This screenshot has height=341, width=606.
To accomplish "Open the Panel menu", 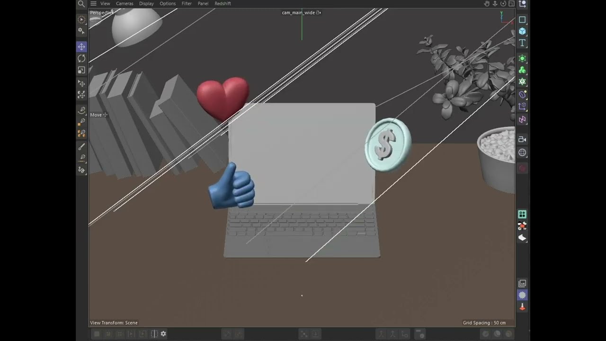I will coord(203,3).
